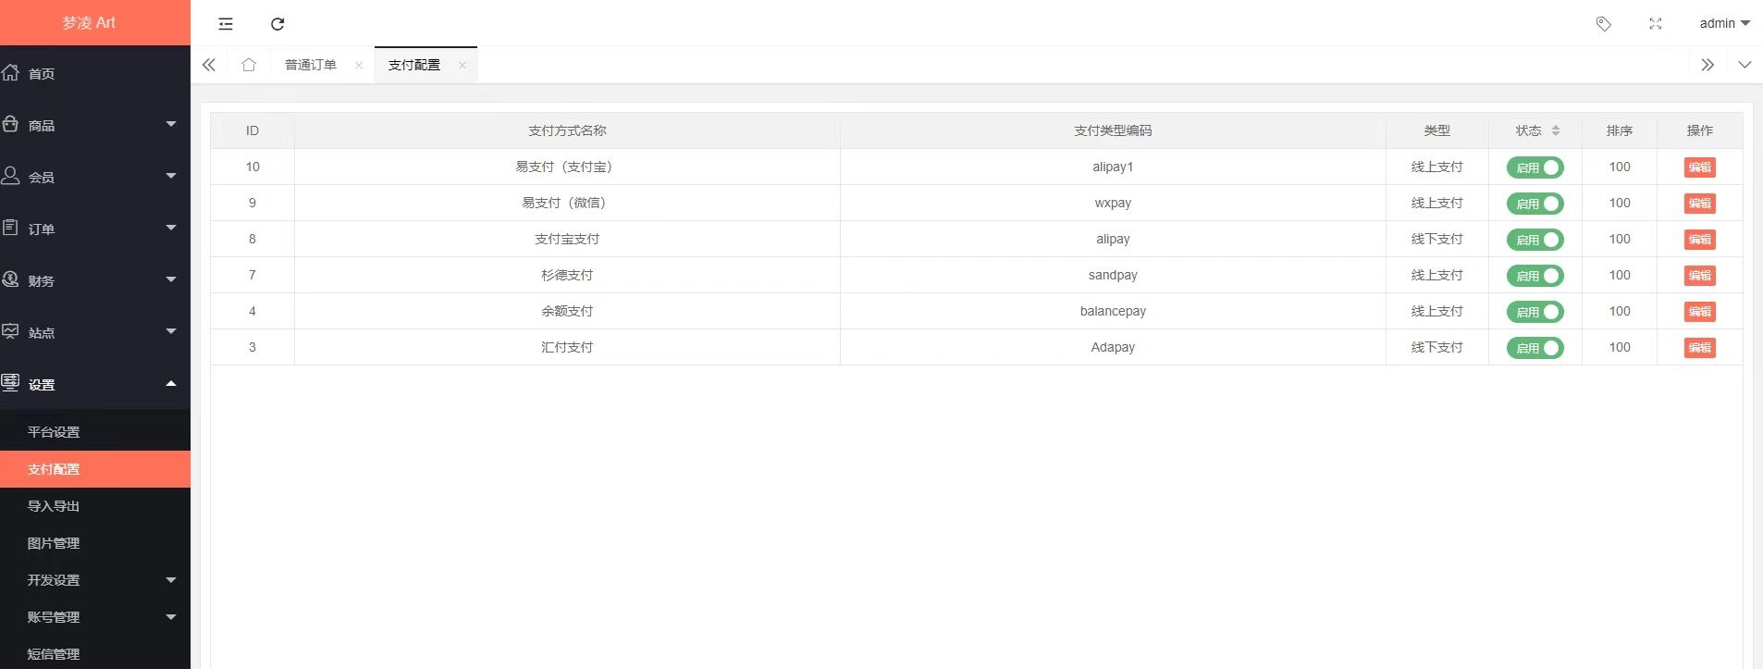Image resolution: width=1763 pixels, height=669 pixels.
Task: Click the home icon in tab bar
Action: [249, 65]
